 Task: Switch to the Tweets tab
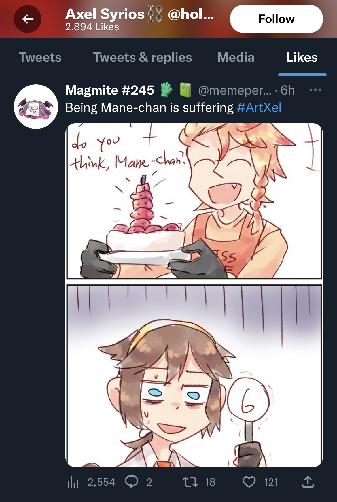click(40, 57)
